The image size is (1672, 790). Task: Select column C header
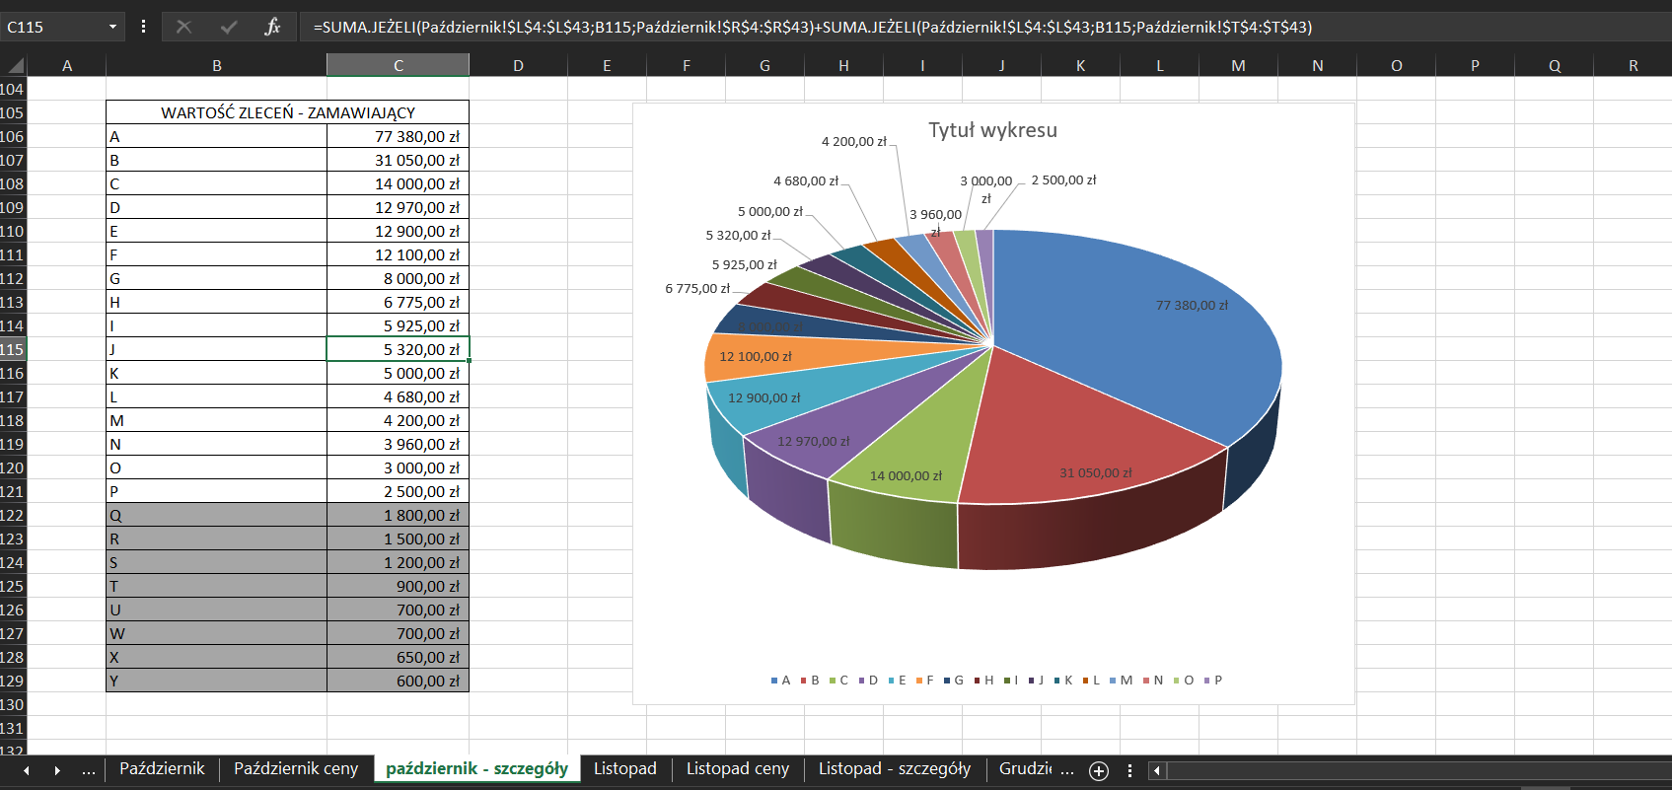[x=399, y=65]
